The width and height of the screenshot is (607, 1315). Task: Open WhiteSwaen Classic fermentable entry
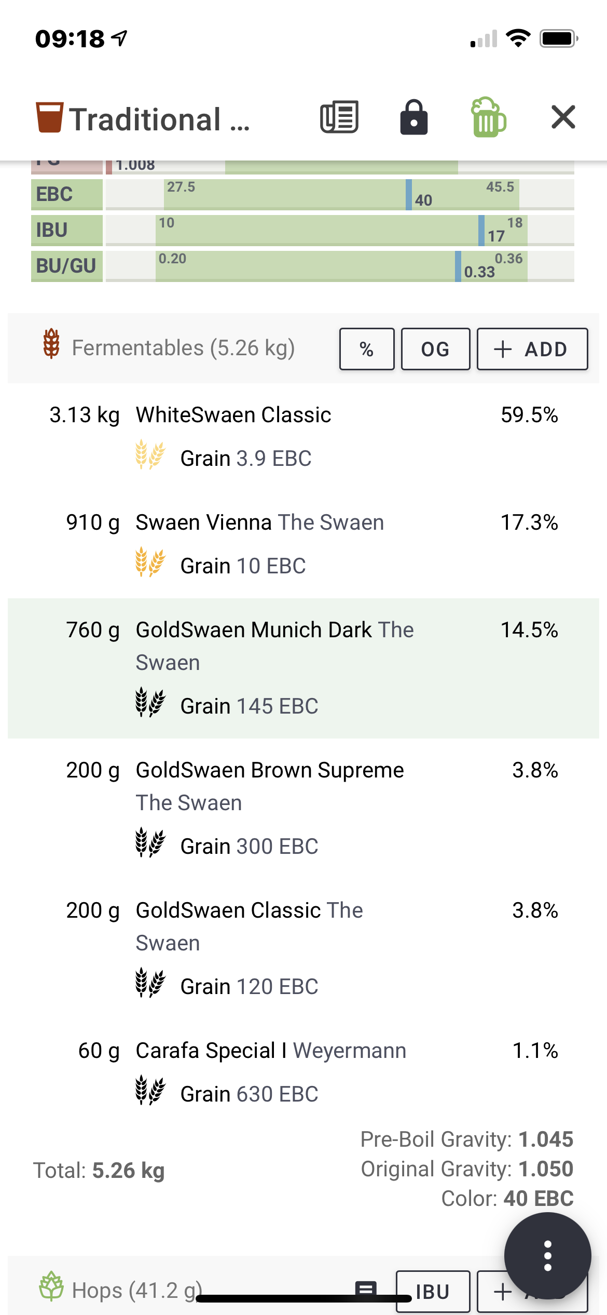pyautogui.click(x=303, y=437)
